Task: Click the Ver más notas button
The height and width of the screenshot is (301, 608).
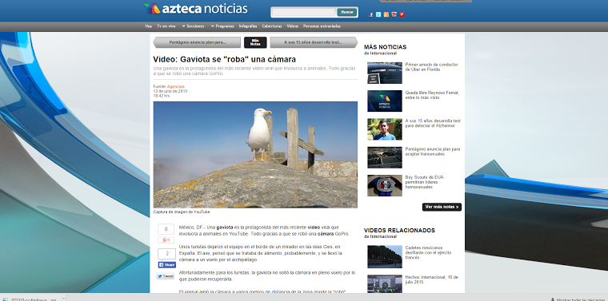Action: point(442,207)
